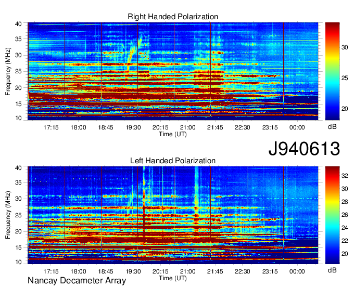354x287 pixels.
Task: Click the 20 value on the upper color bar
Action: 345,109
